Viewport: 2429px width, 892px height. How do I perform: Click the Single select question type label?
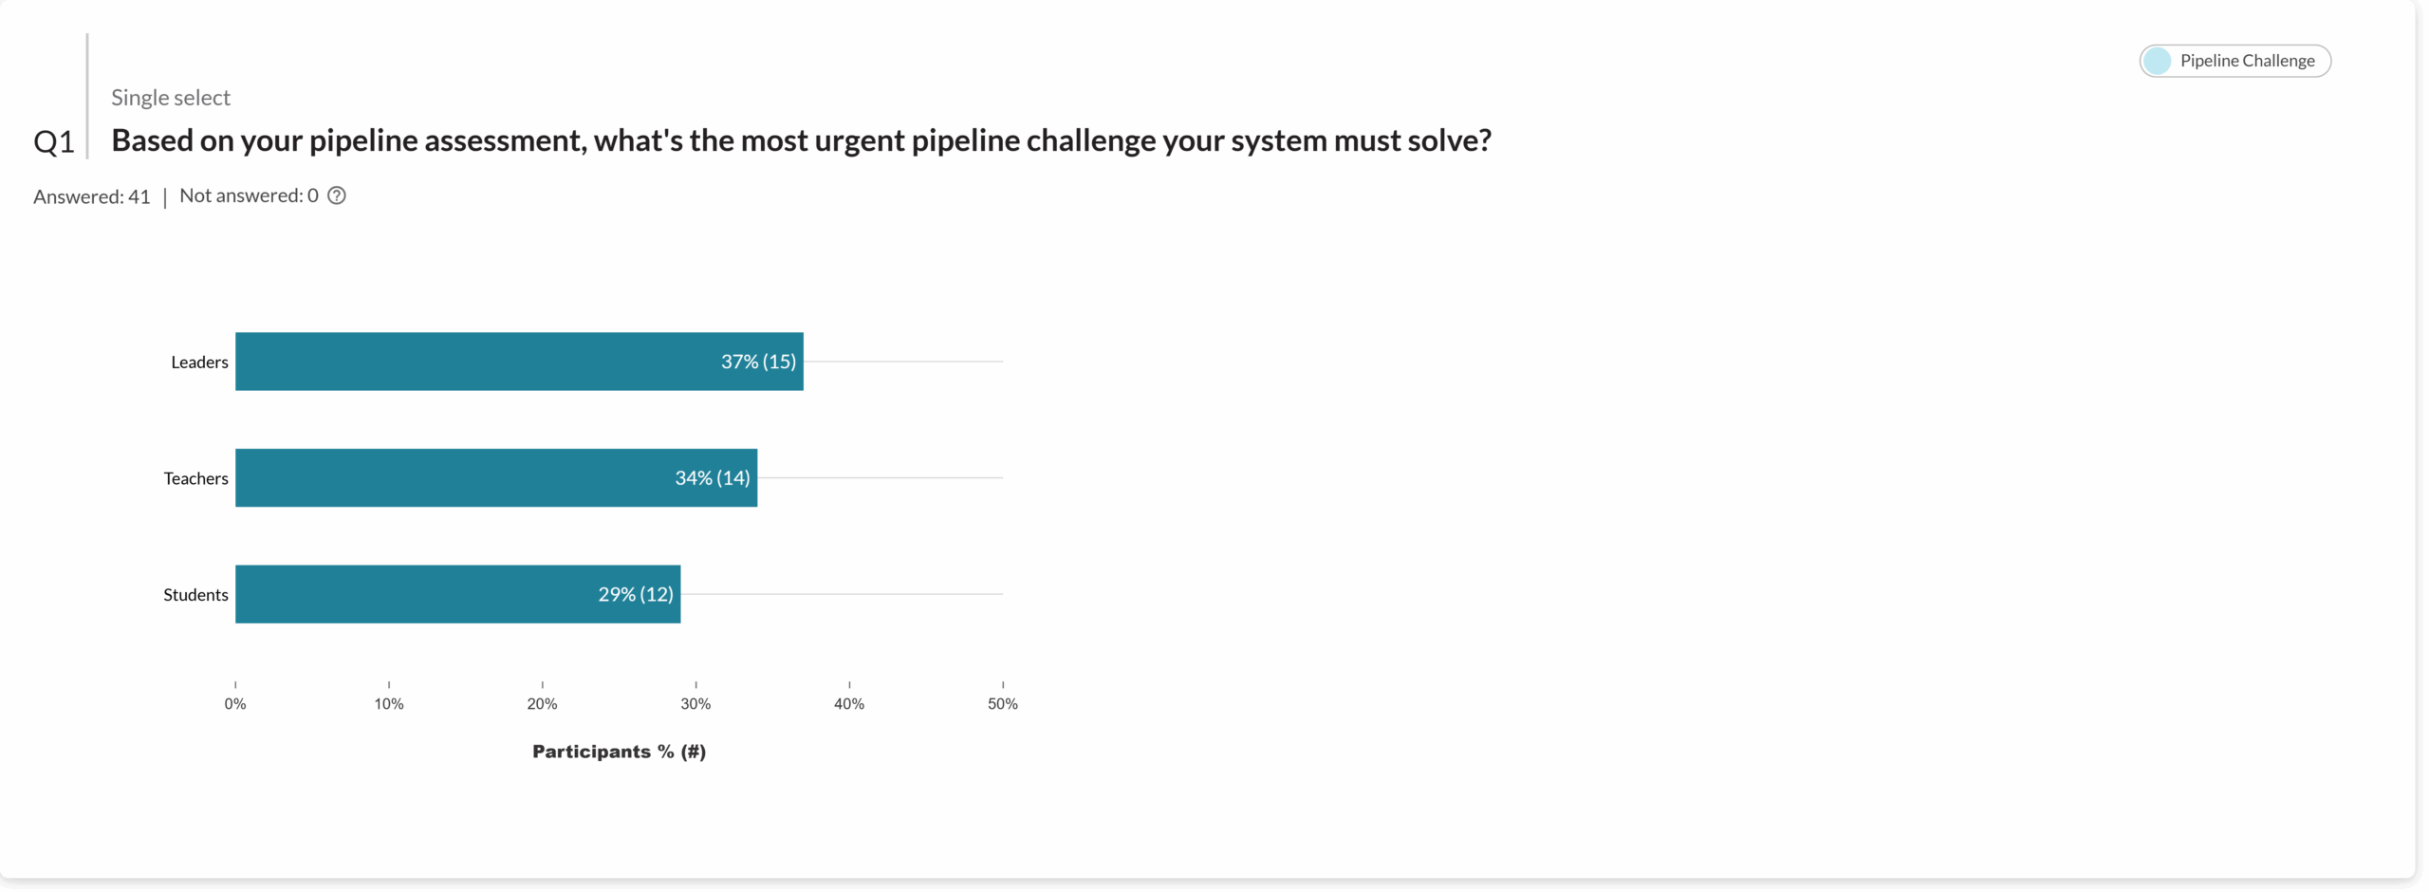click(x=171, y=98)
